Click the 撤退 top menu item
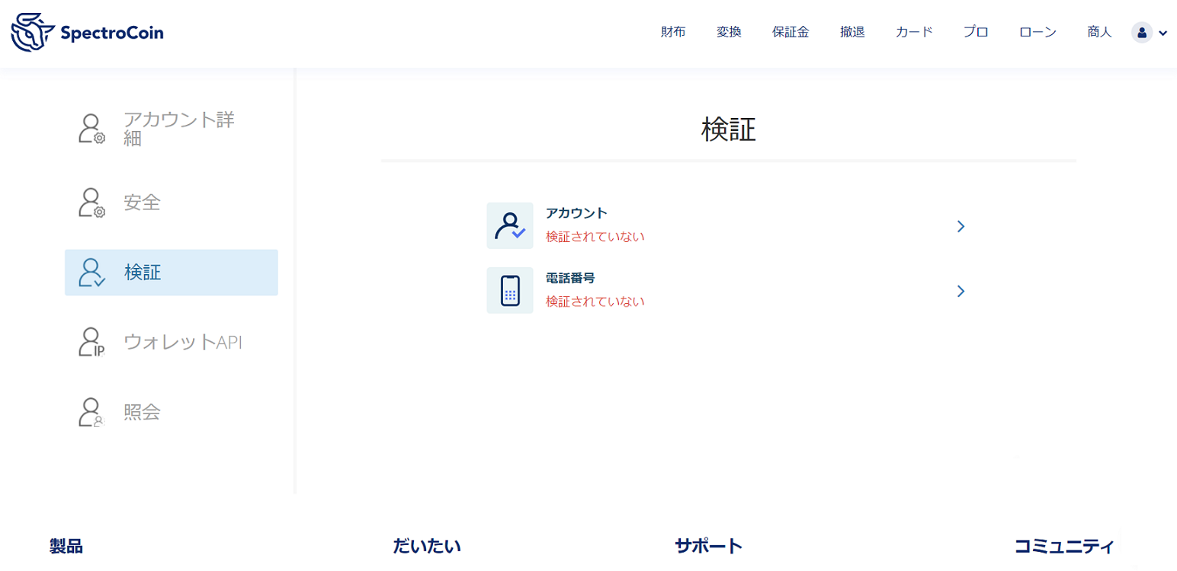Viewport: 1177px width, 571px height. [x=852, y=33]
